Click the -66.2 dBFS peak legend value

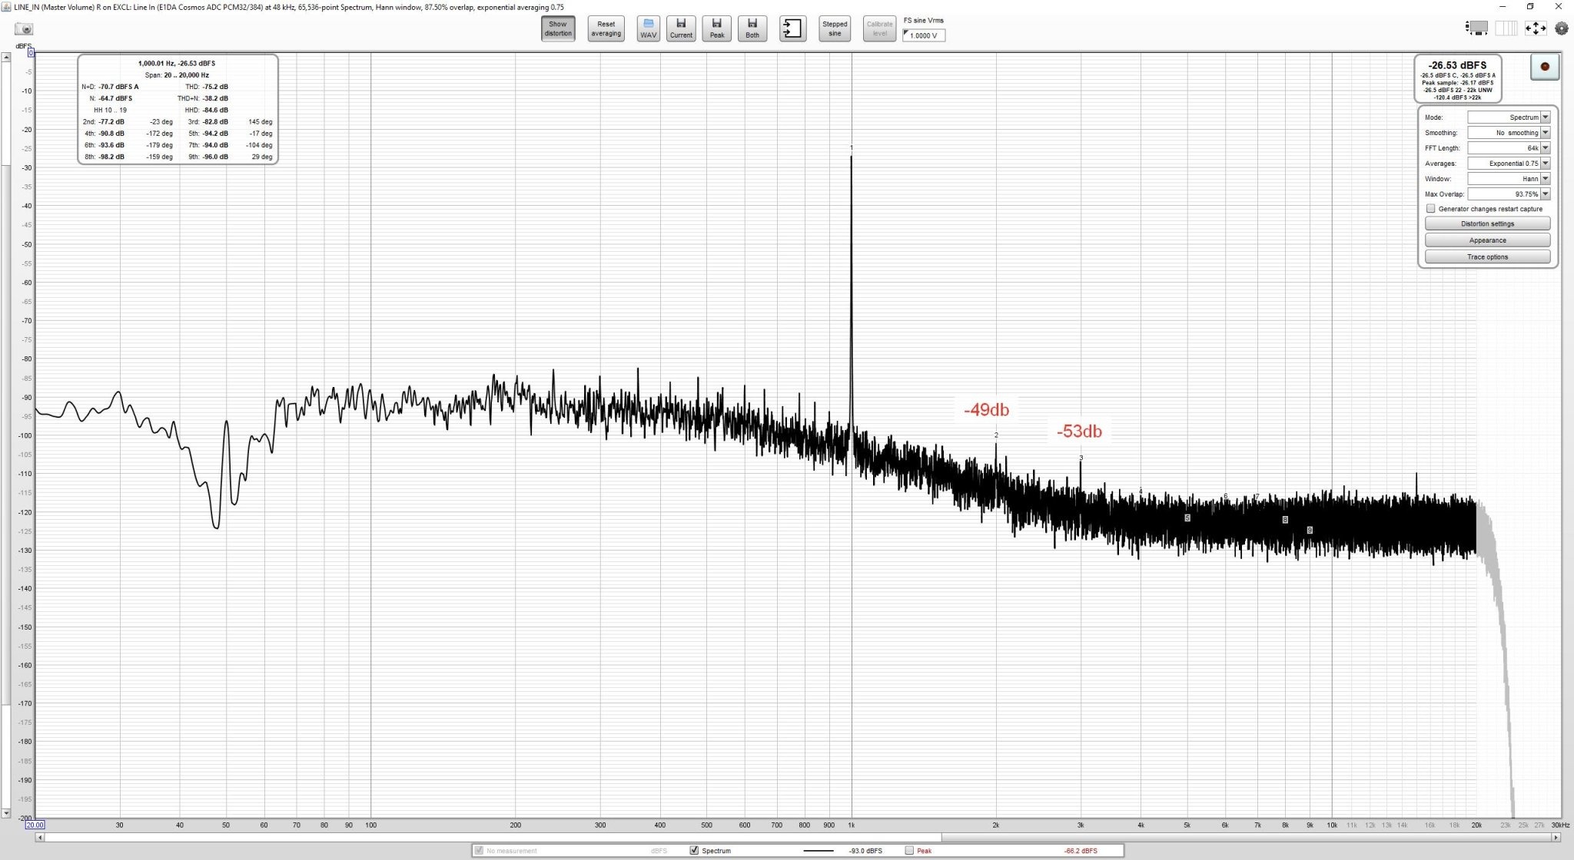[1081, 851]
